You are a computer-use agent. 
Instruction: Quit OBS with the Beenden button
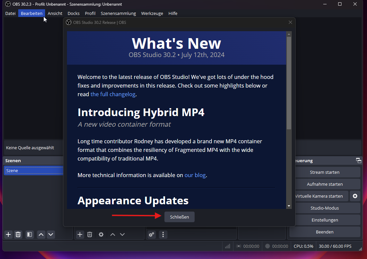(x=325, y=232)
